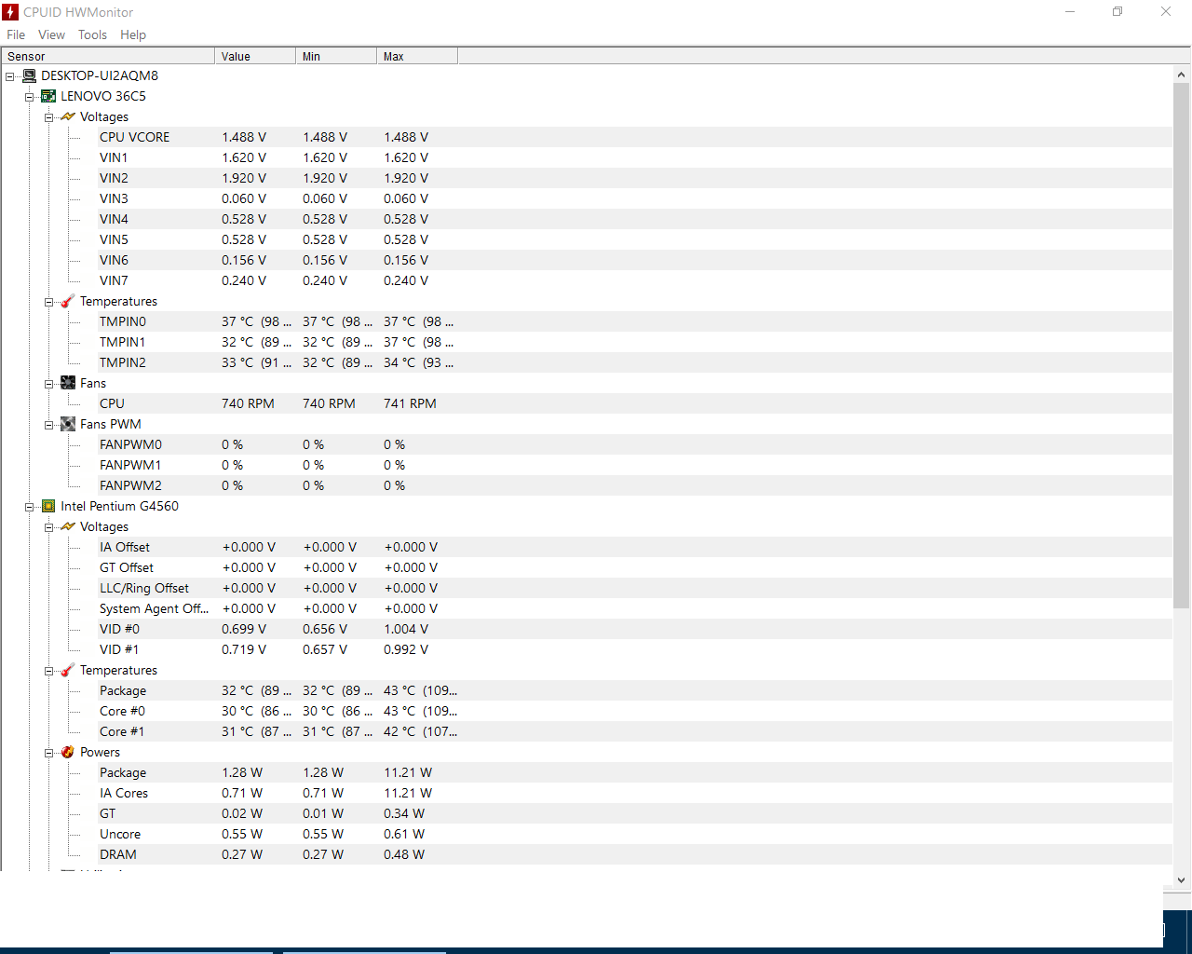
Task: Select the FANPWM1 row
Action: 633,465
